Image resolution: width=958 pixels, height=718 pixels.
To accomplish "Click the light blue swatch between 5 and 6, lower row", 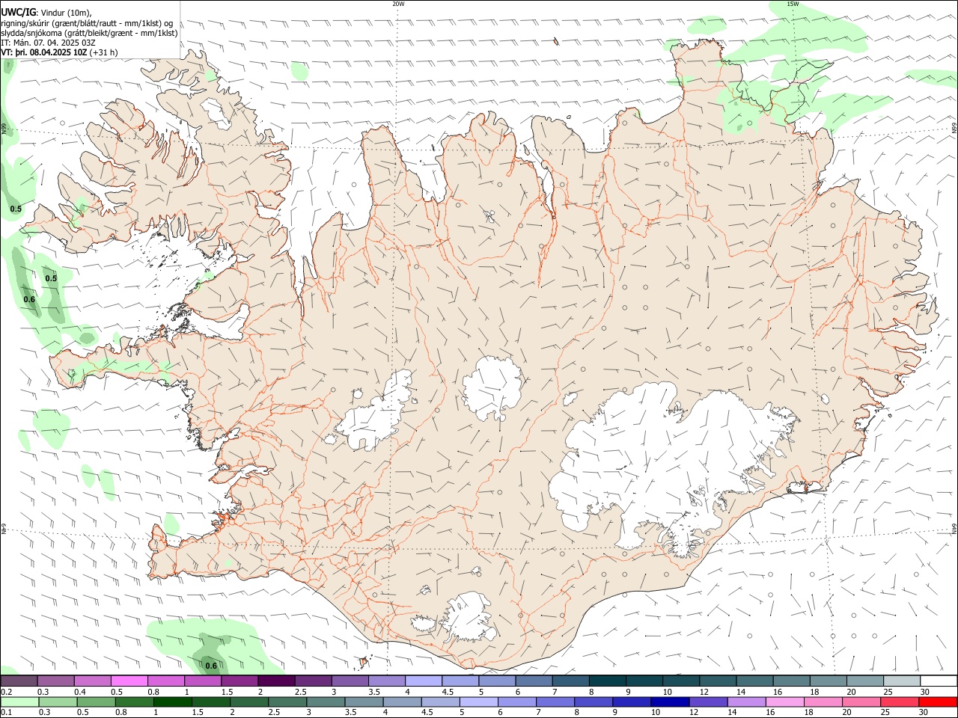I will [x=478, y=702].
